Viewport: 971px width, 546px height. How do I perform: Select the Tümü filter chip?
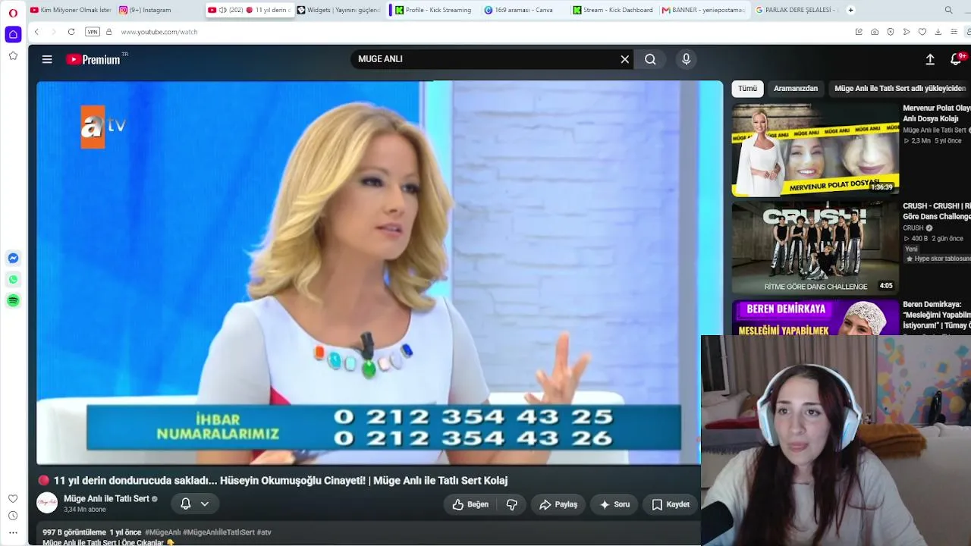tap(747, 89)
